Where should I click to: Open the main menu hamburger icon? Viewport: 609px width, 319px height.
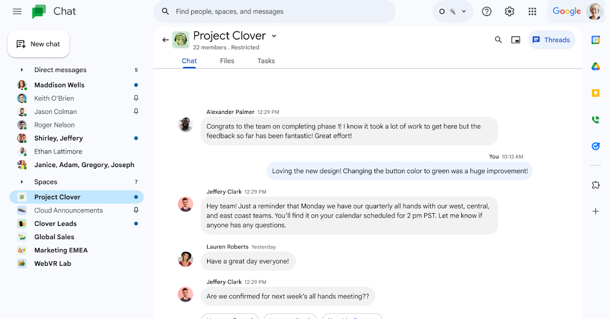click(17, 11)
